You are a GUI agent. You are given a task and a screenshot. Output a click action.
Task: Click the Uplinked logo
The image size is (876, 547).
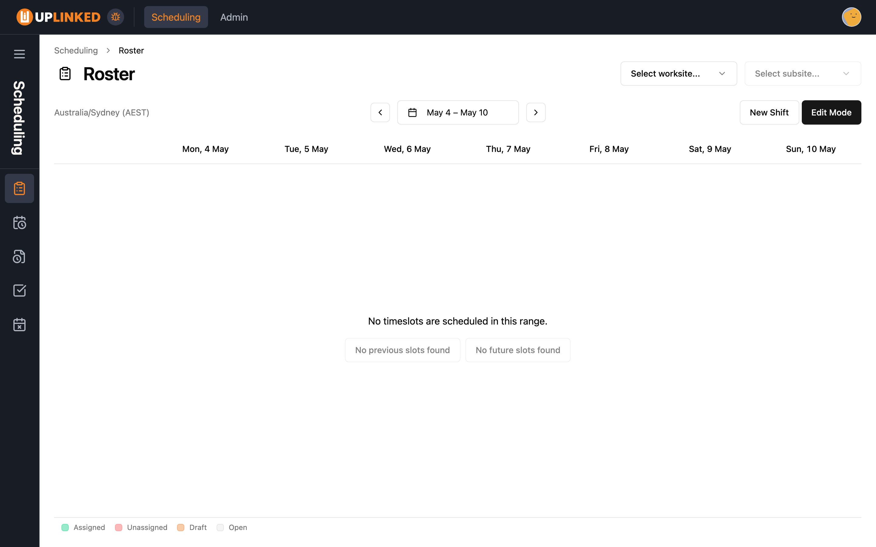point(58,17)
